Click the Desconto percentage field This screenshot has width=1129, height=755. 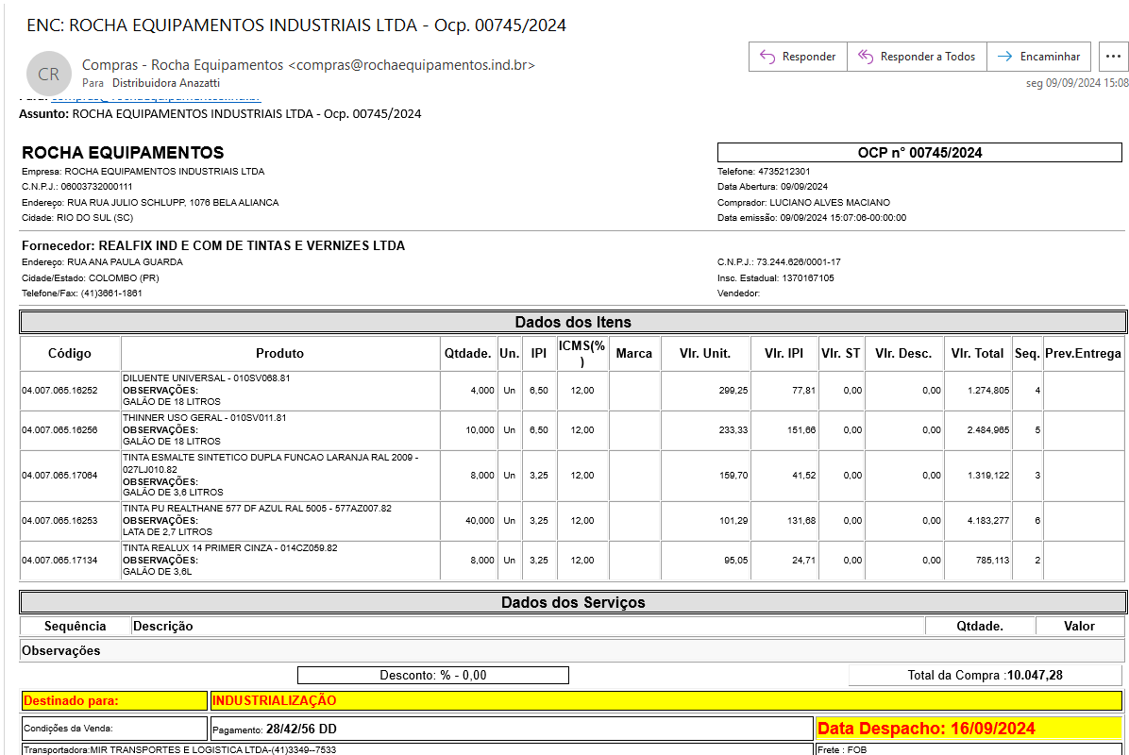pos(432,676)
